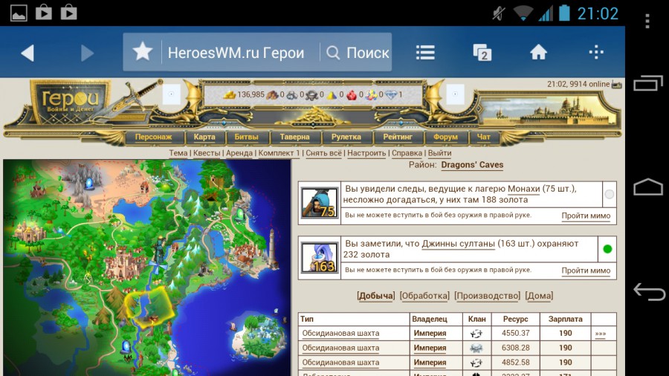The width and height of the screenshot is (669, 376).
Task: Click the HeroesWM.ru address bar field
Action: click(236, 53)
